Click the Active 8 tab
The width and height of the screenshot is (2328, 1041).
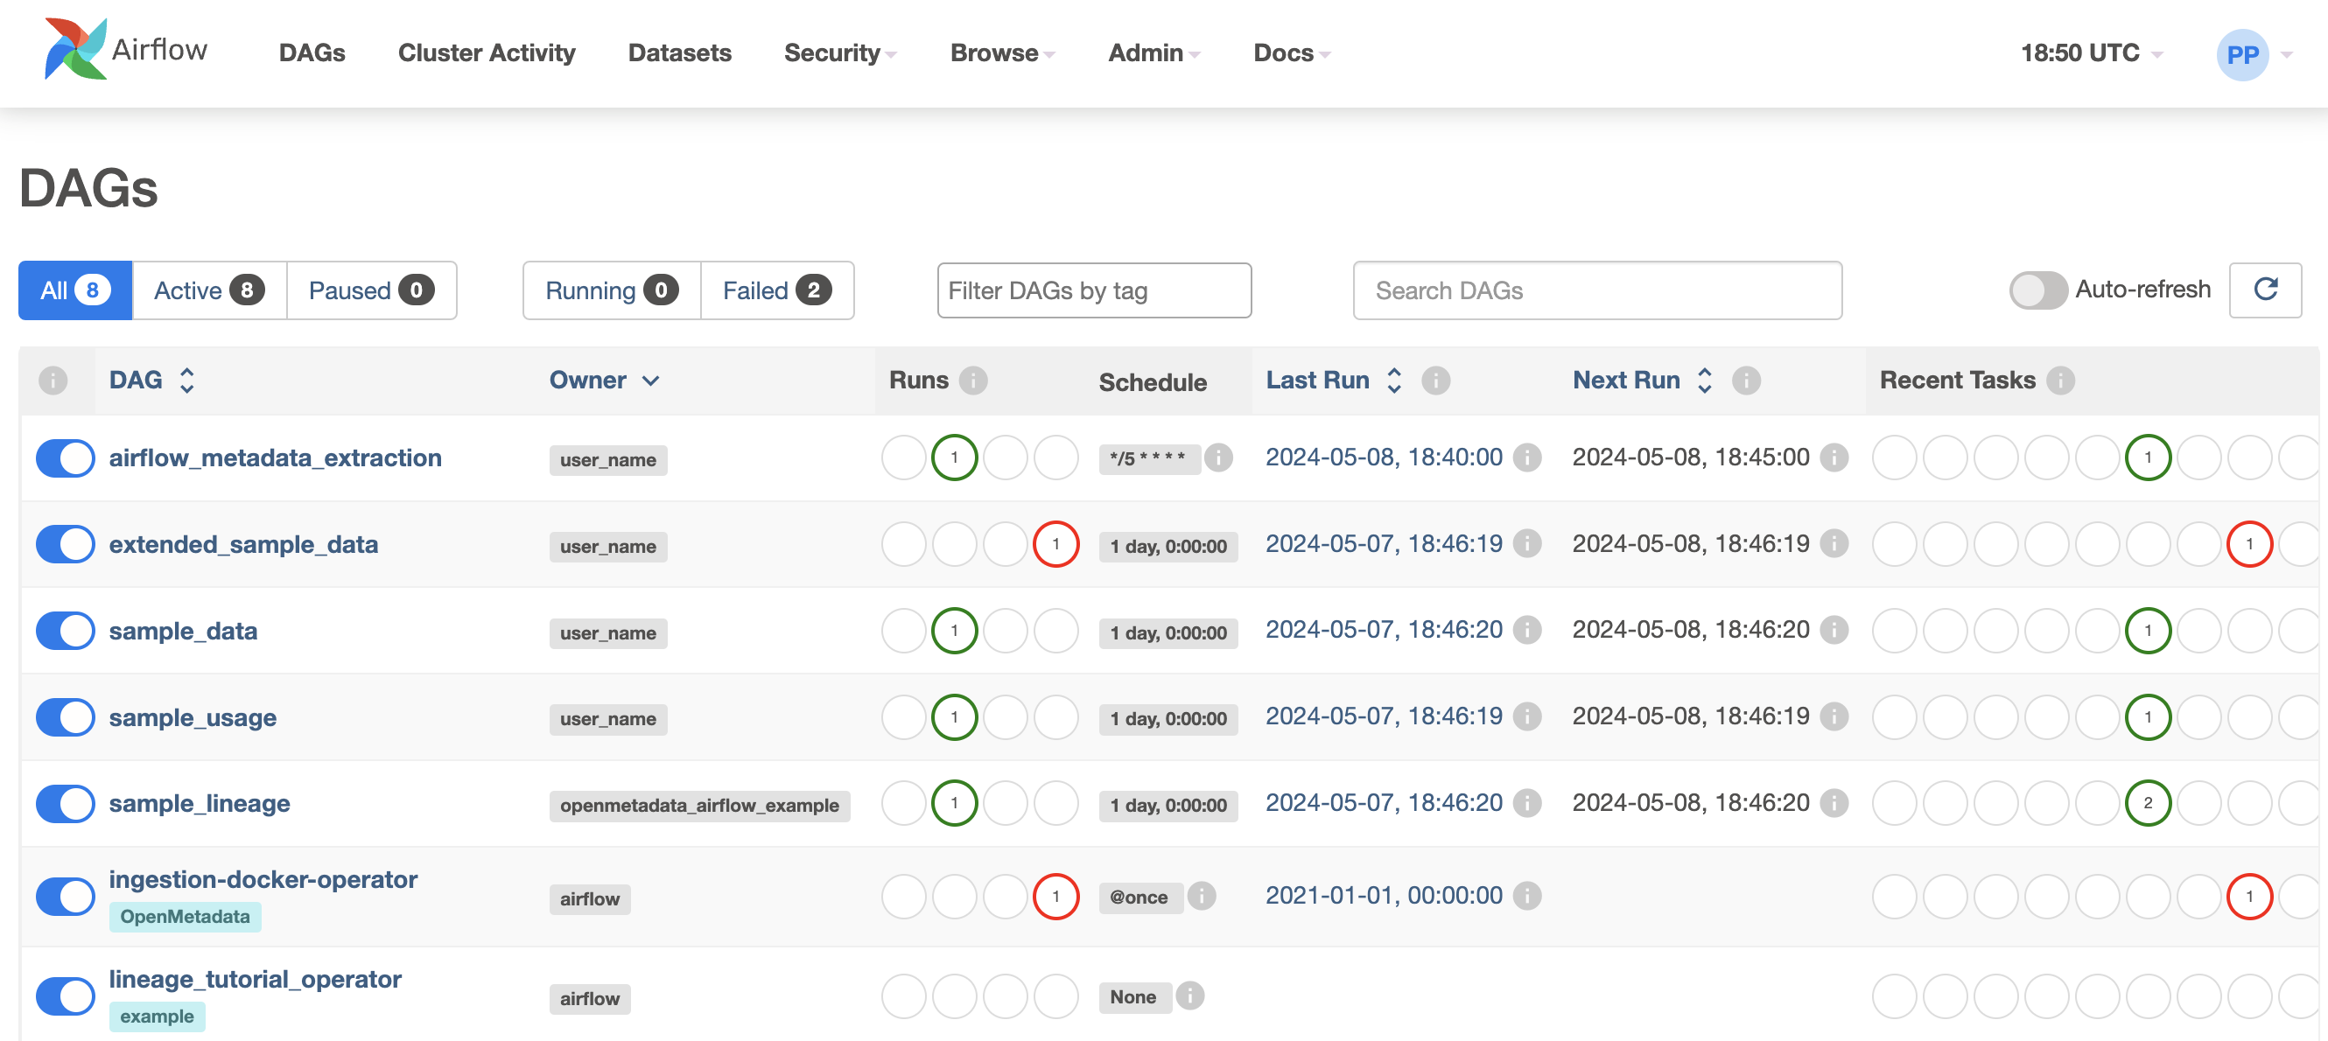click(x=208, y=290)
